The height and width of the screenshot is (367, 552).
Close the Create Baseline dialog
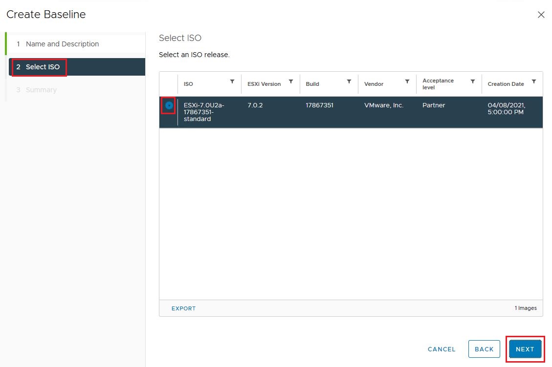click(x=541, y=15)
